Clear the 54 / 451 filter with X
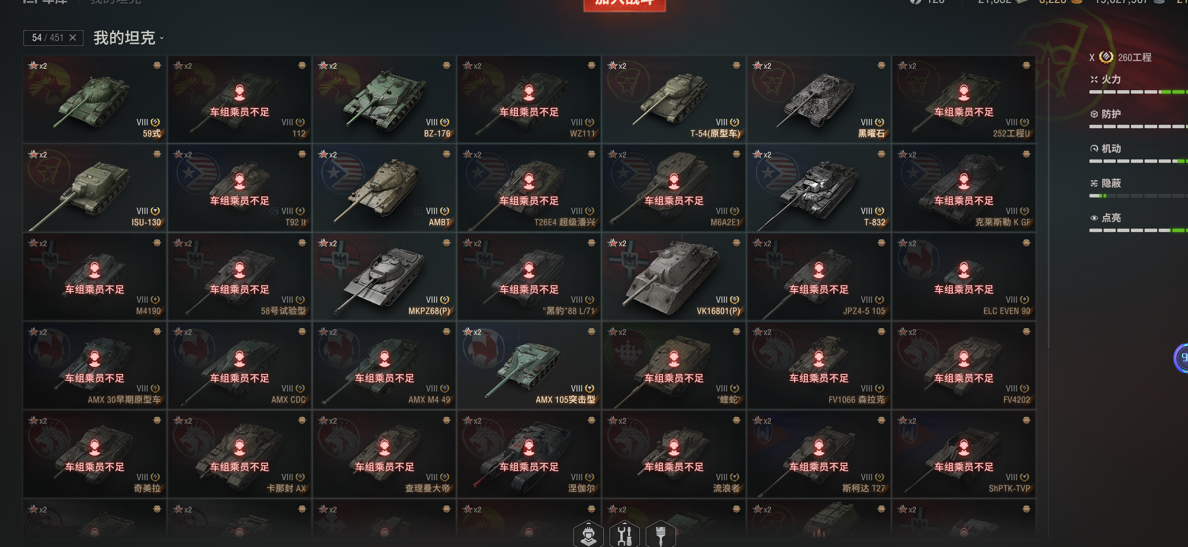 pos(73,38)
